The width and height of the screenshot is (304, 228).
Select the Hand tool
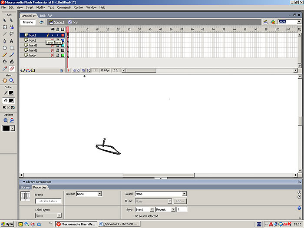tap(5, 80)
